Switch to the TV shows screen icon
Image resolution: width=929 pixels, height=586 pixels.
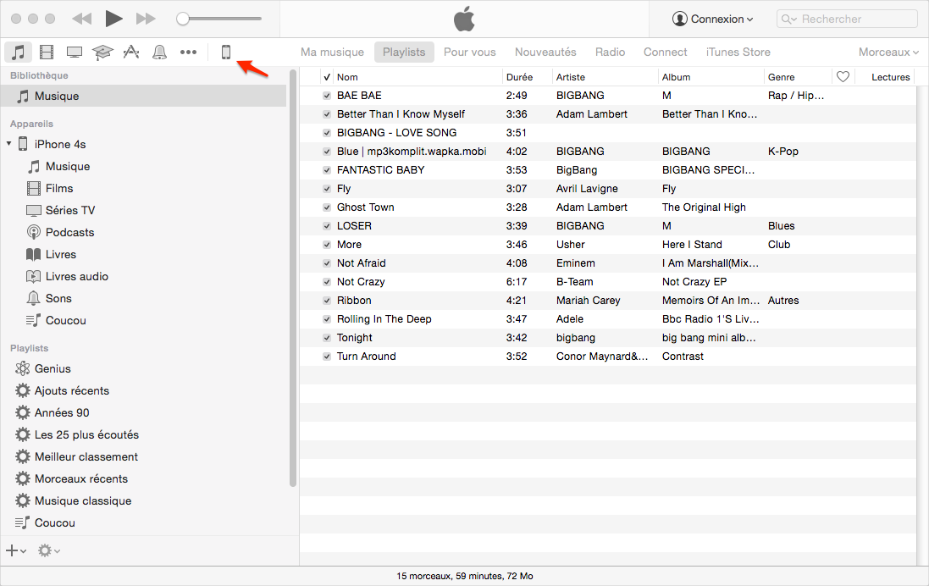pos(75,53)
